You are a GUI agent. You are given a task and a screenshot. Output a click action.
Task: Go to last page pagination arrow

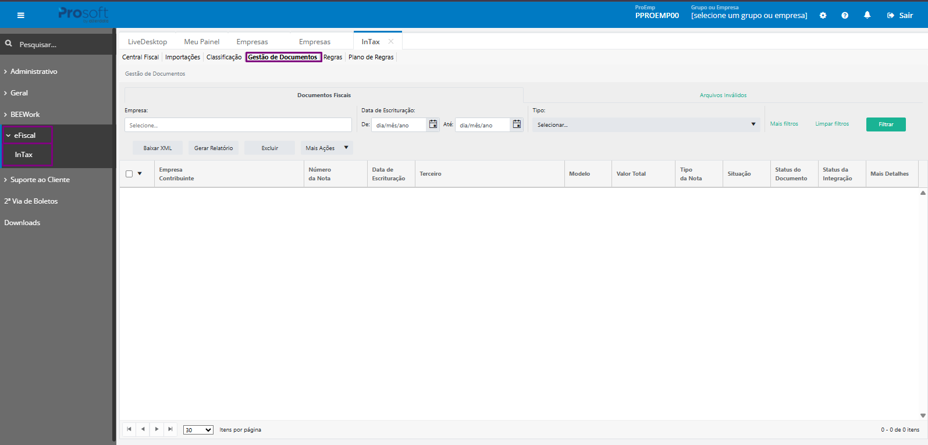pos(170,429)
